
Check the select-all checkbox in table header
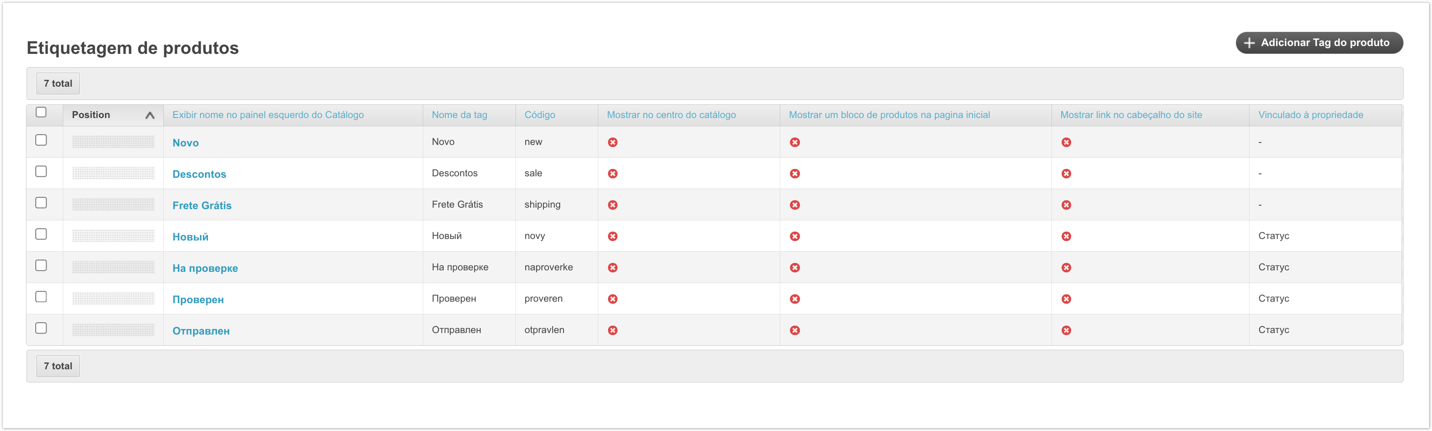(x=41, y=112)
